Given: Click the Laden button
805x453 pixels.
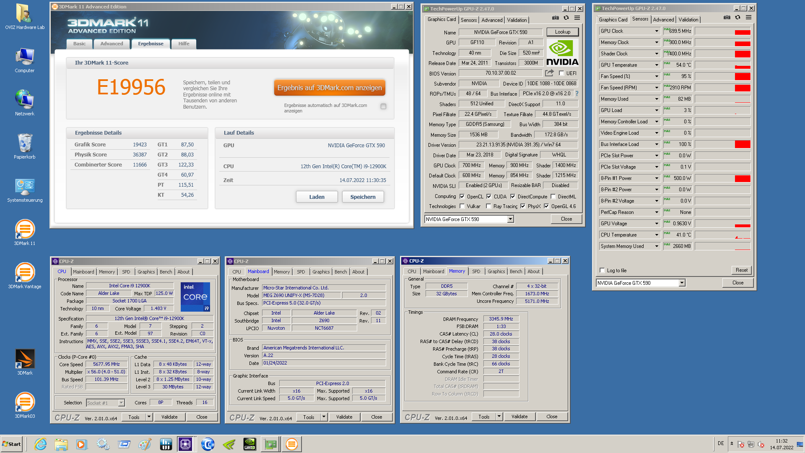Looking at the screenshot, I should coord(317,197).
